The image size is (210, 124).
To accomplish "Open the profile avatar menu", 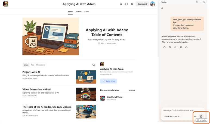I will pyautogui.click(x=152, y=4).
